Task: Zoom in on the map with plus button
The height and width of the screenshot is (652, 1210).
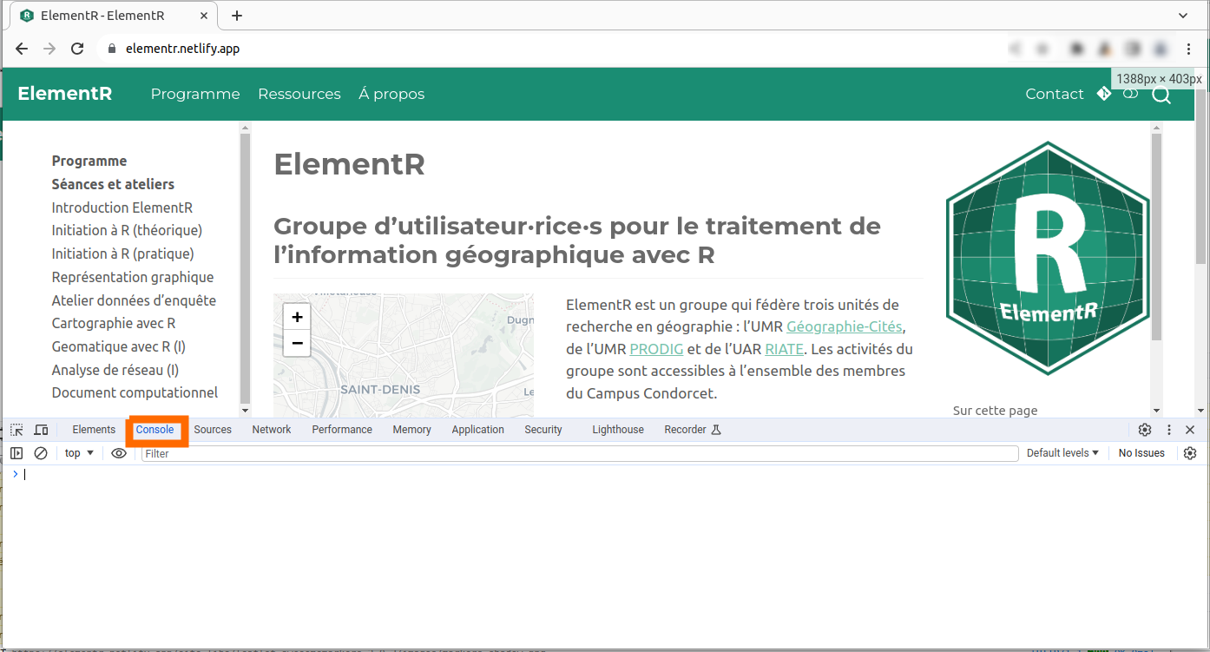Action: tap(297, 318)
